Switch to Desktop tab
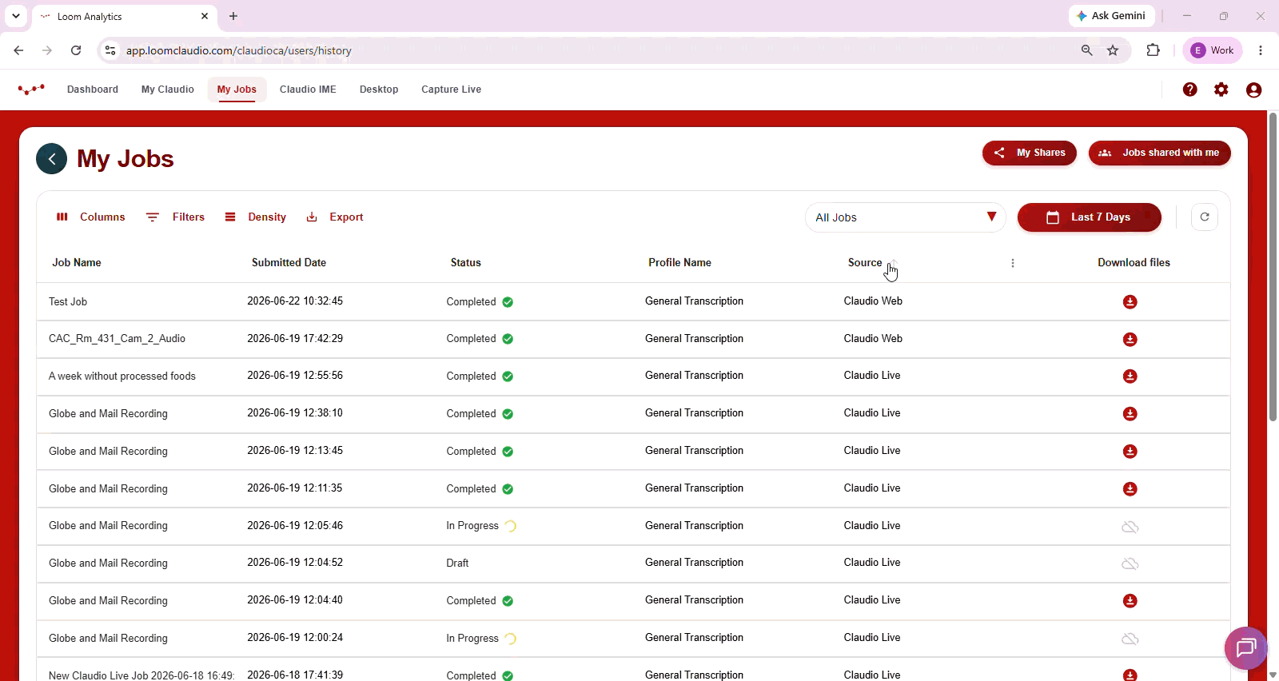1279x681 pixels. [x=379, y=90]
